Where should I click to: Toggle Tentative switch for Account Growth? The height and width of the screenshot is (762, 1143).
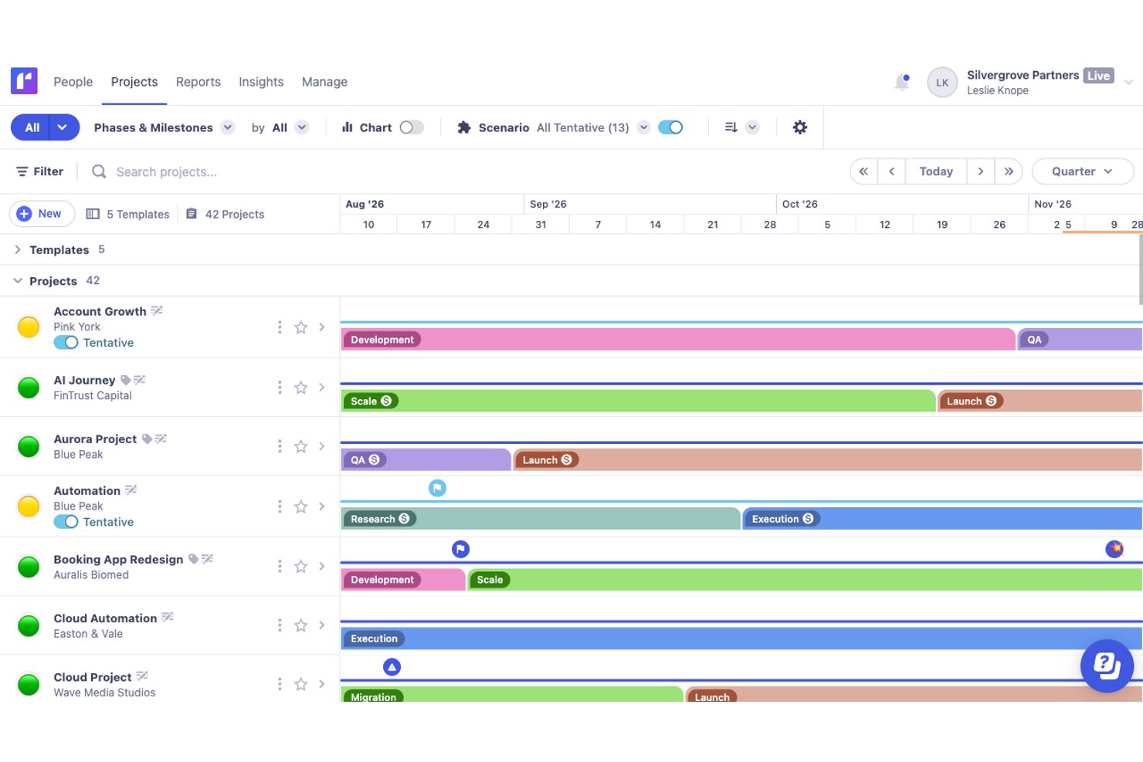pyautogui.click(x=66, y=343)
